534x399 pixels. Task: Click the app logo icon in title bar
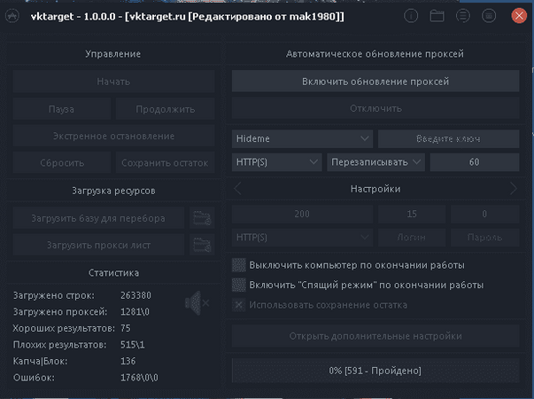[x=12, y=16]
